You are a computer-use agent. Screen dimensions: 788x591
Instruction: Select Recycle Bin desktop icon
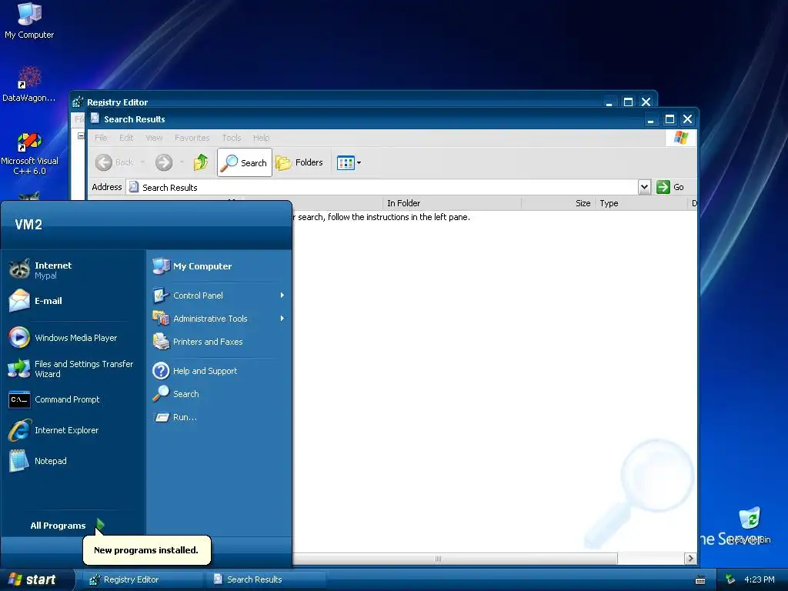[x=750, y=525]
